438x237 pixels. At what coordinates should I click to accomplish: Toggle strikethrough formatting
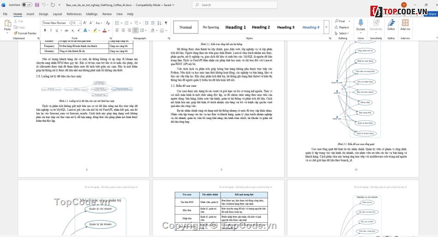[x=66, y=30]
